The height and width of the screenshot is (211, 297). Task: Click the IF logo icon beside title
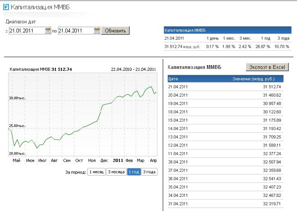pyautogui.click(x=6, y=7)
